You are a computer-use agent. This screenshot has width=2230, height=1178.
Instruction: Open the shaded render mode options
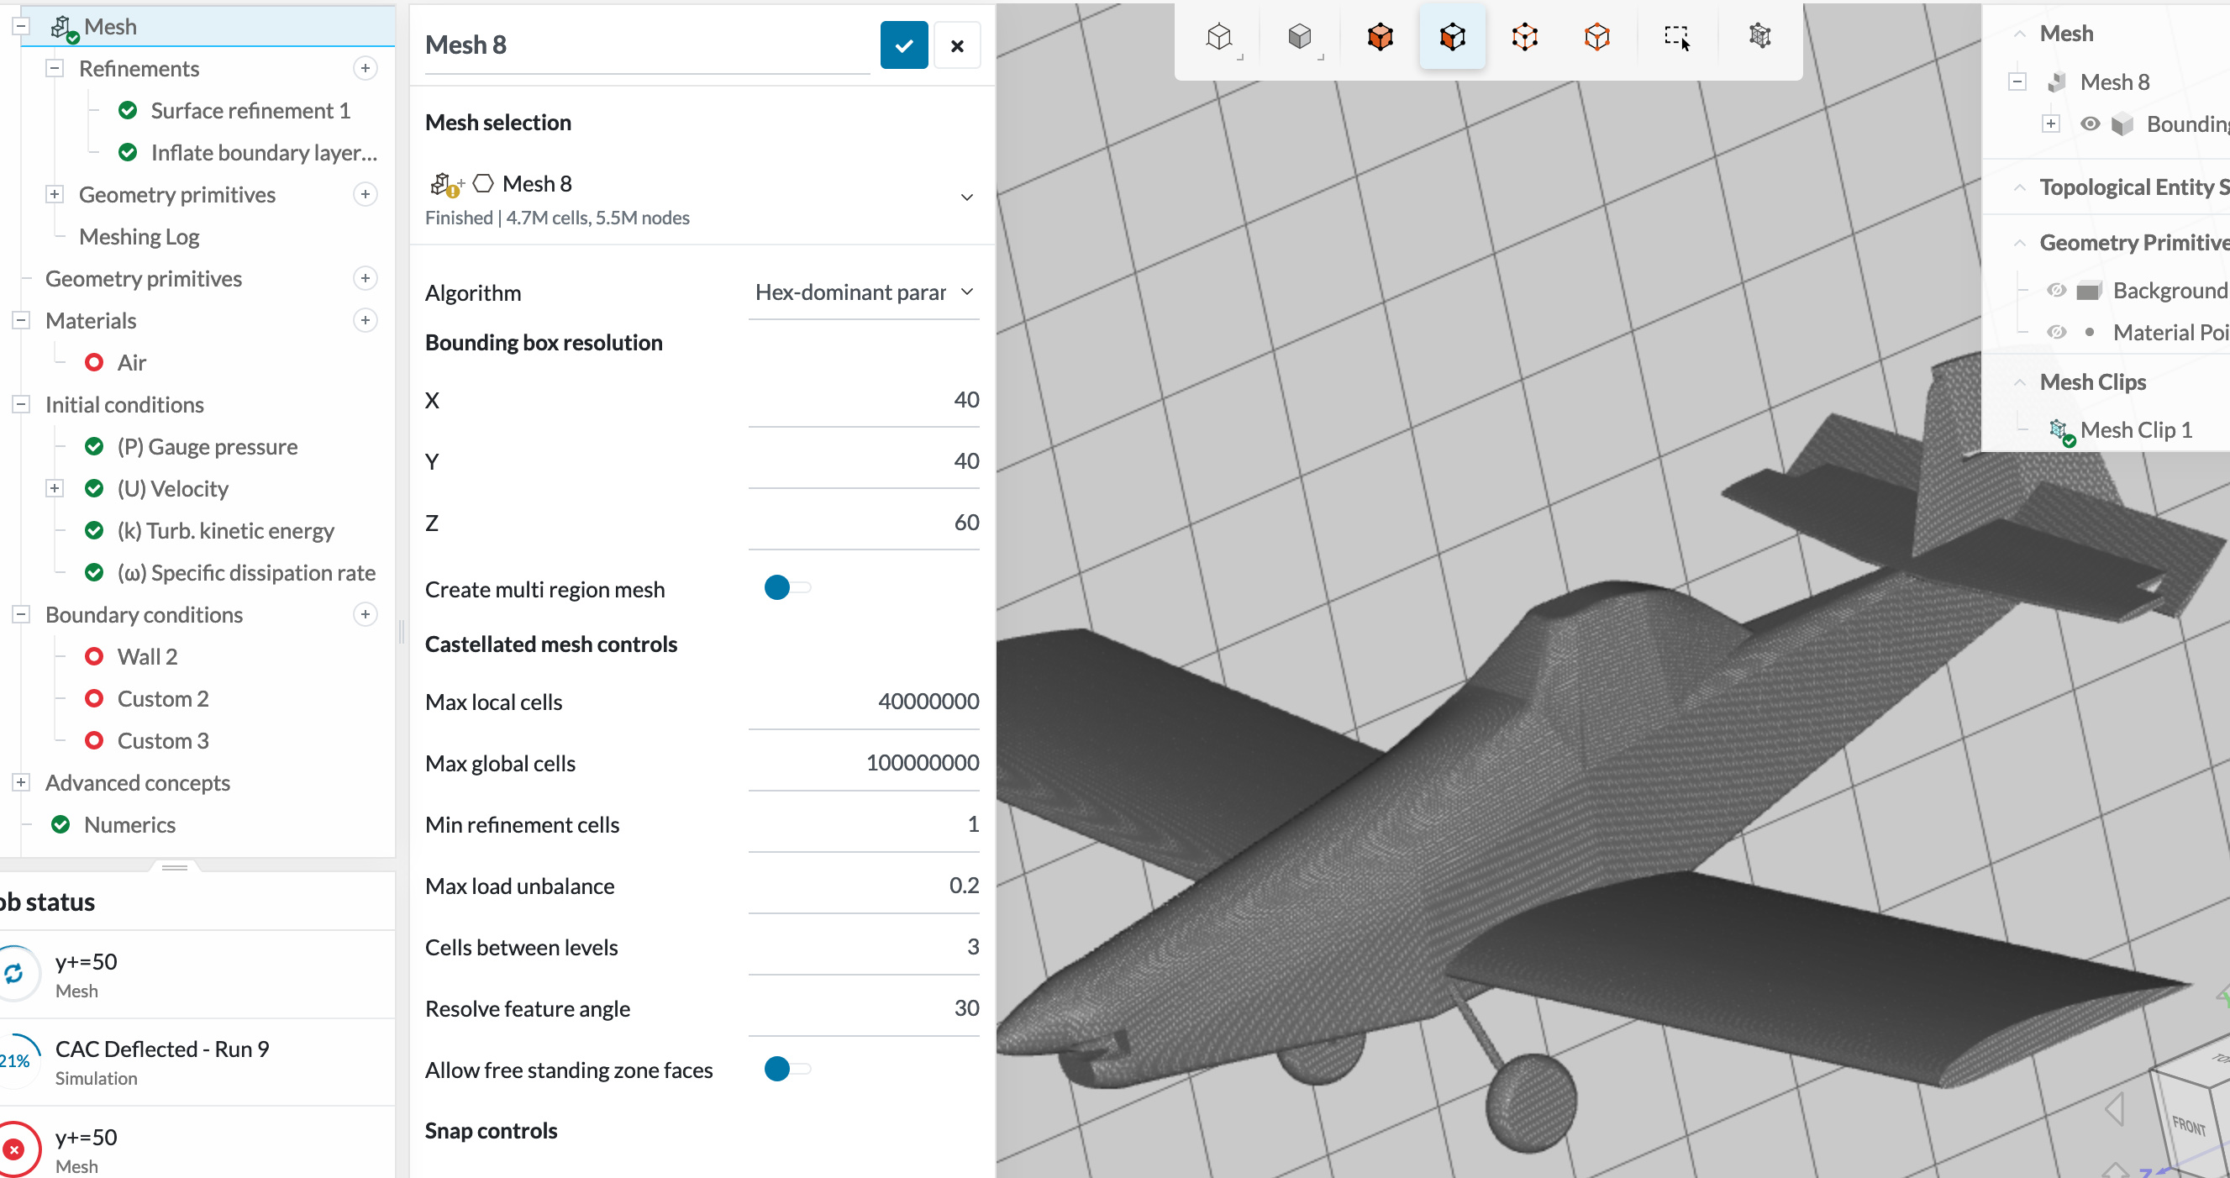[1299, 36]
